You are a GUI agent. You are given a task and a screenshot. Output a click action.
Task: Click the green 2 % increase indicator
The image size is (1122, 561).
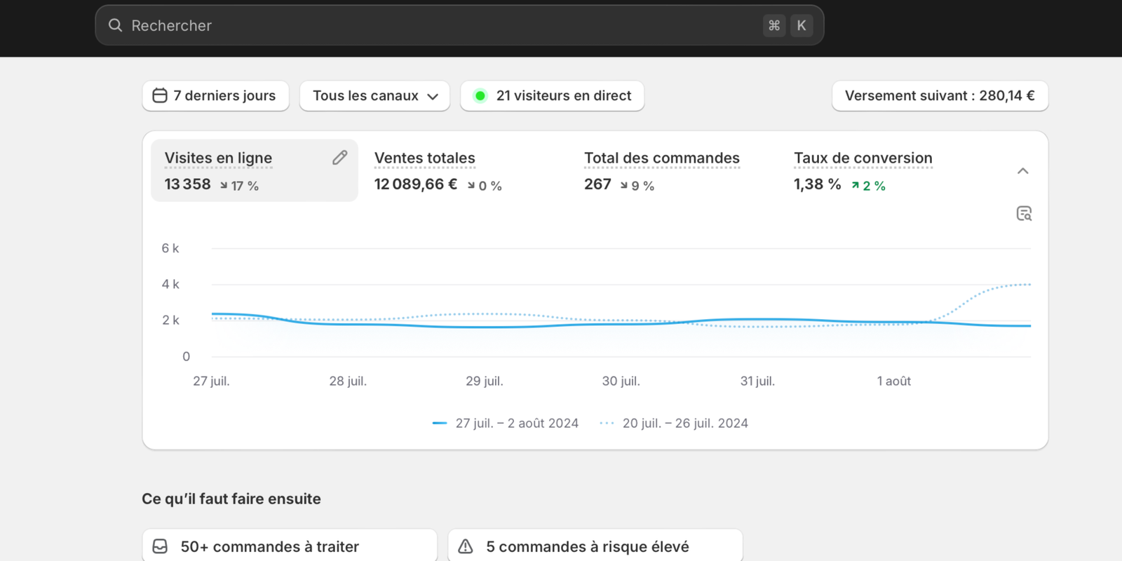(868, 186)
